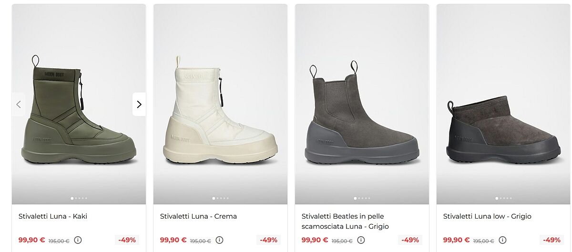Select first carousel dot under Kaki boot
The image size is (572, 252).
[x=72, y=198]
